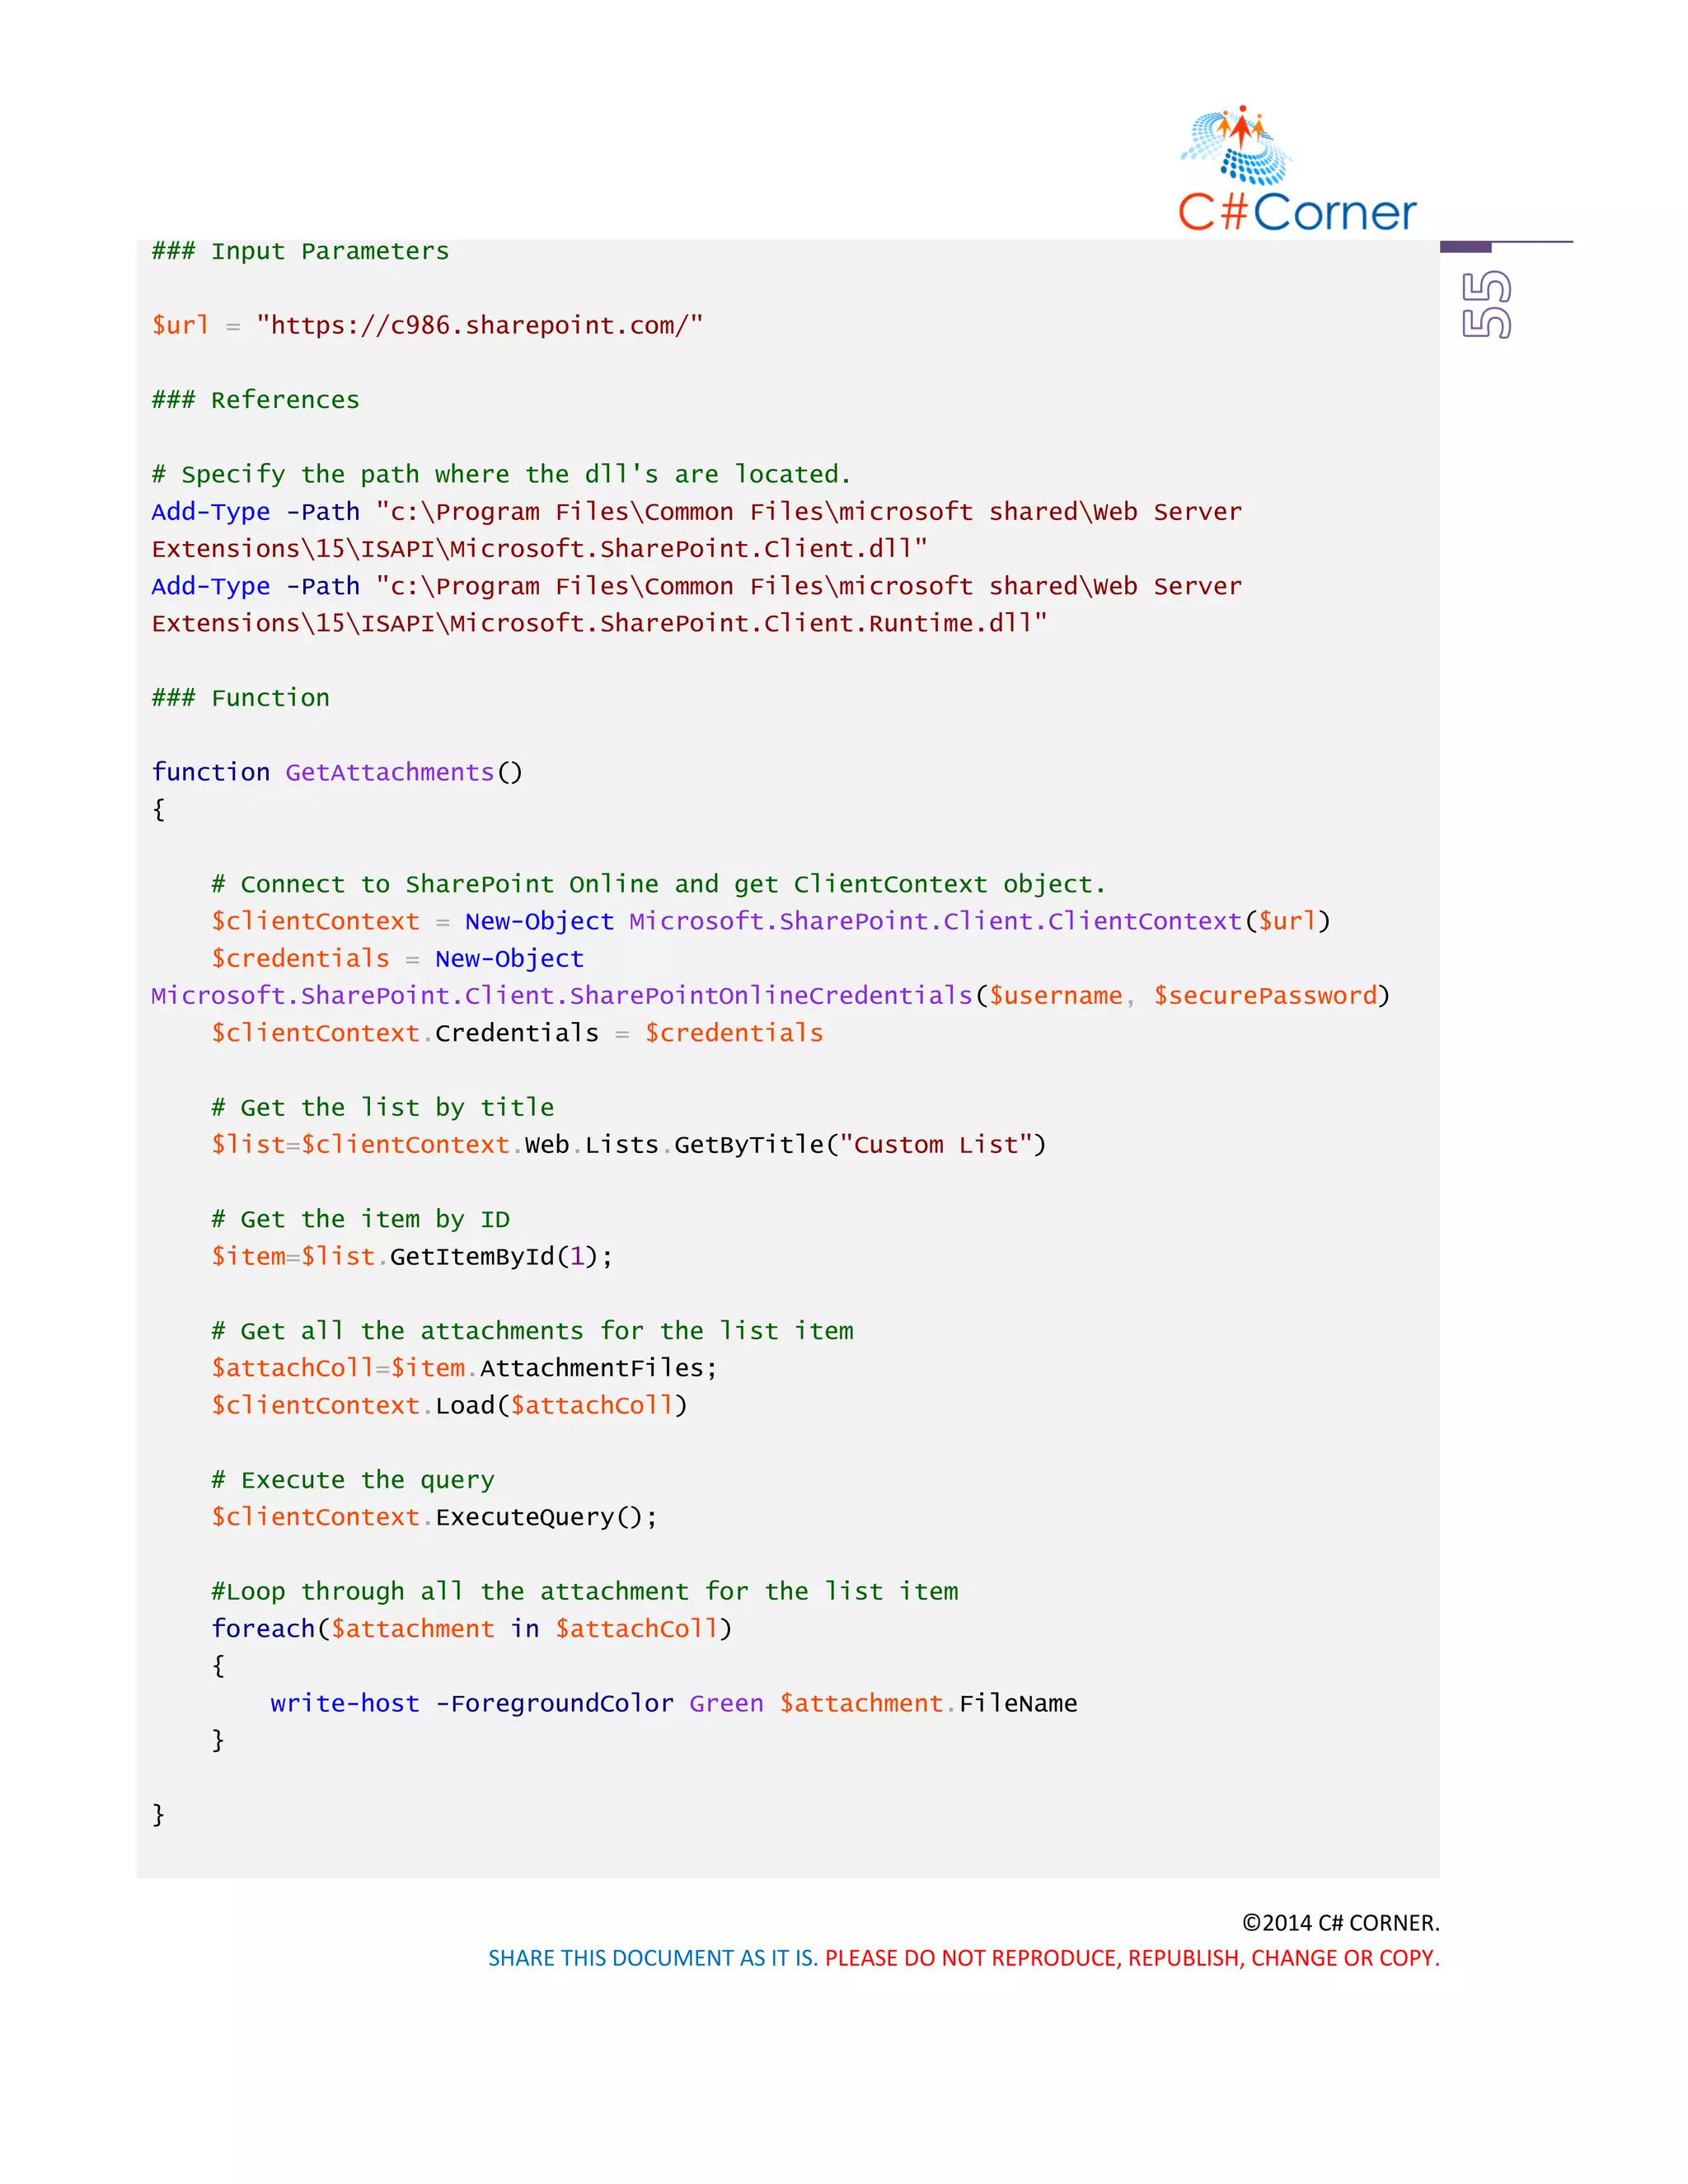The image size is (1688, 2184).
Task: Click the $clientContext.Credentials assignment line
Action: 517,1033
